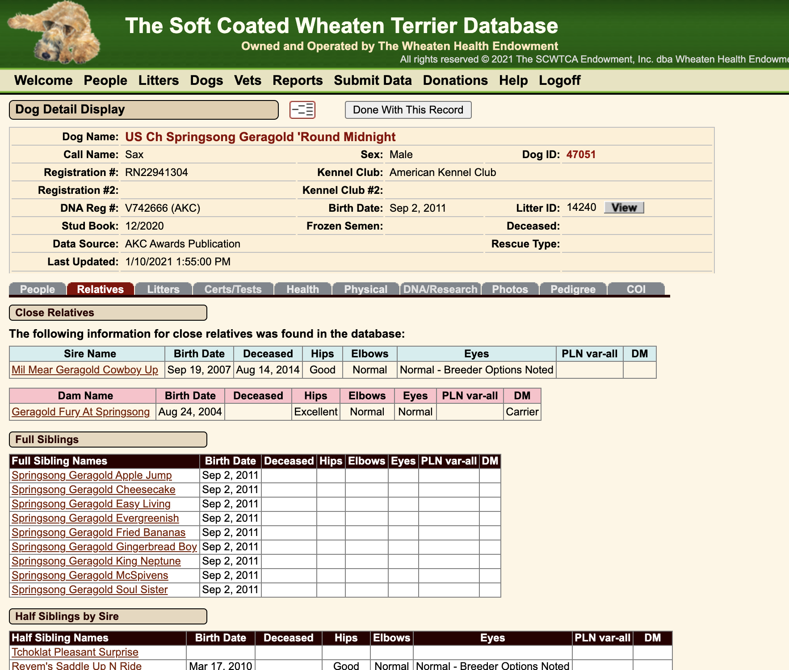Viewport: 789px width, 670px height.
Task: Click the dam's Hips value Excellent
Action: pos(315,412)
